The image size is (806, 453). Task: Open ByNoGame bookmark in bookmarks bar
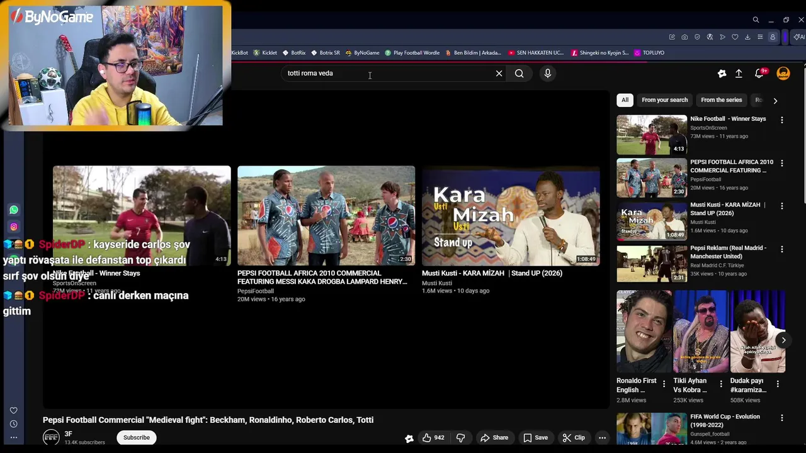point(362,53)
